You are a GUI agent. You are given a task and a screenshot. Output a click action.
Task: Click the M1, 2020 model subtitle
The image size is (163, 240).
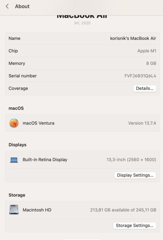(82, 23)
